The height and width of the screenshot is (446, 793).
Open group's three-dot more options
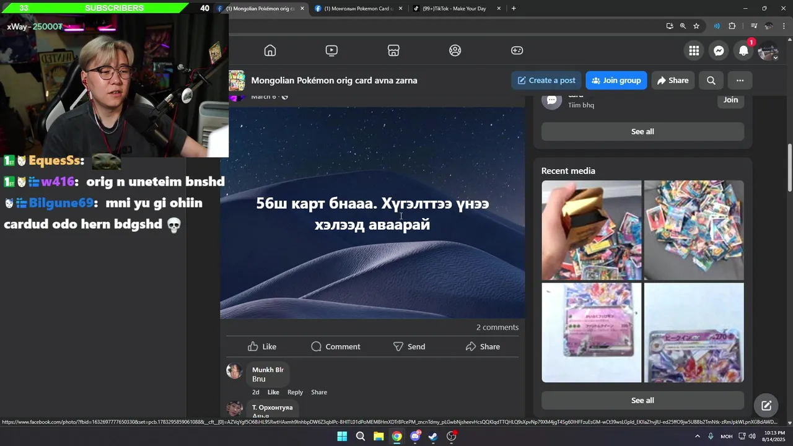coord(740,81)
